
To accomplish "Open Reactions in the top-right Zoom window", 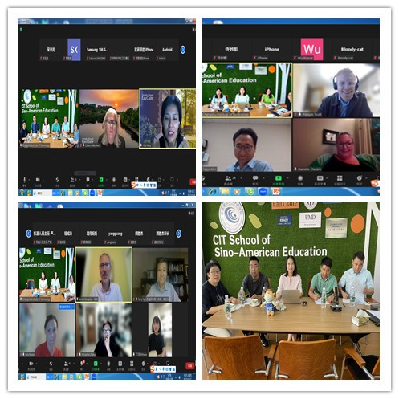I will [x=359, y=178].
